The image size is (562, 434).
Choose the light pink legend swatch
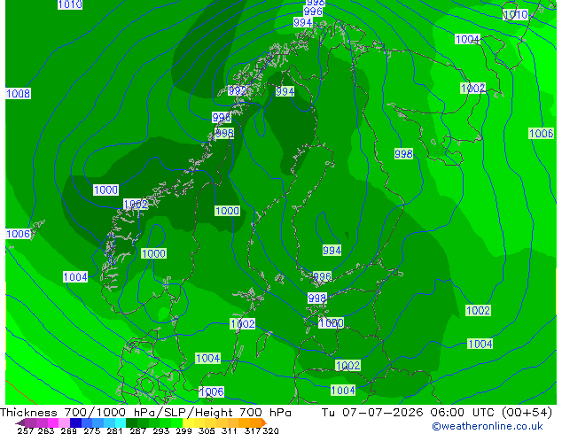pos(64,422)
